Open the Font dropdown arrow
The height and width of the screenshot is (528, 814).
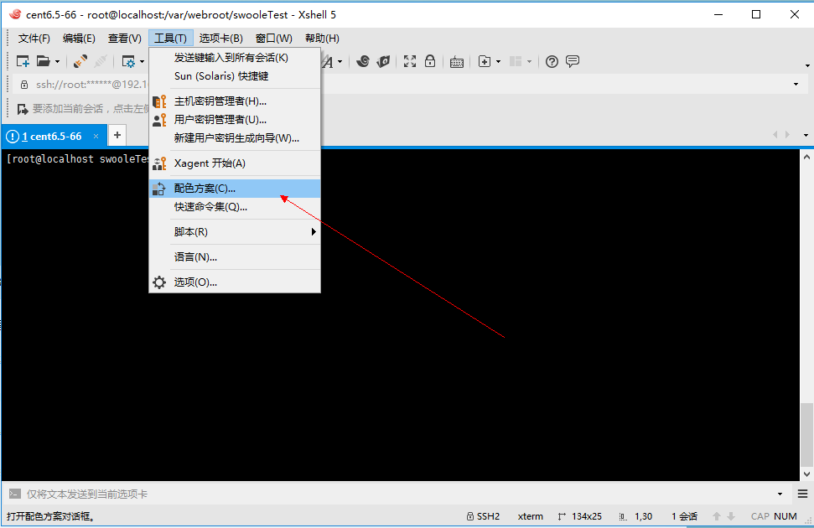[340, 62]
